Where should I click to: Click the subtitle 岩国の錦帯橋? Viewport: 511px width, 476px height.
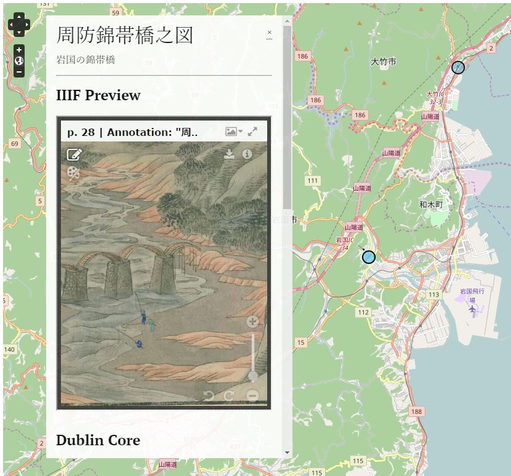[x=86, y=60]
